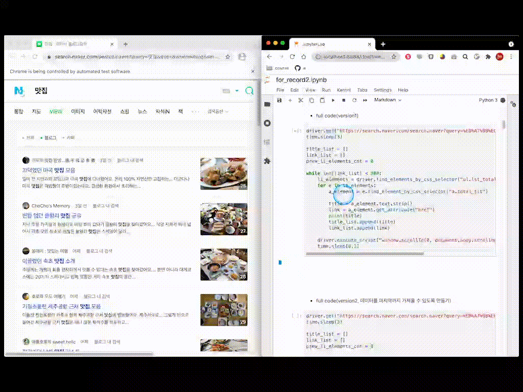Open a new tab in the JupyterLab window

[x=383, y=44]
